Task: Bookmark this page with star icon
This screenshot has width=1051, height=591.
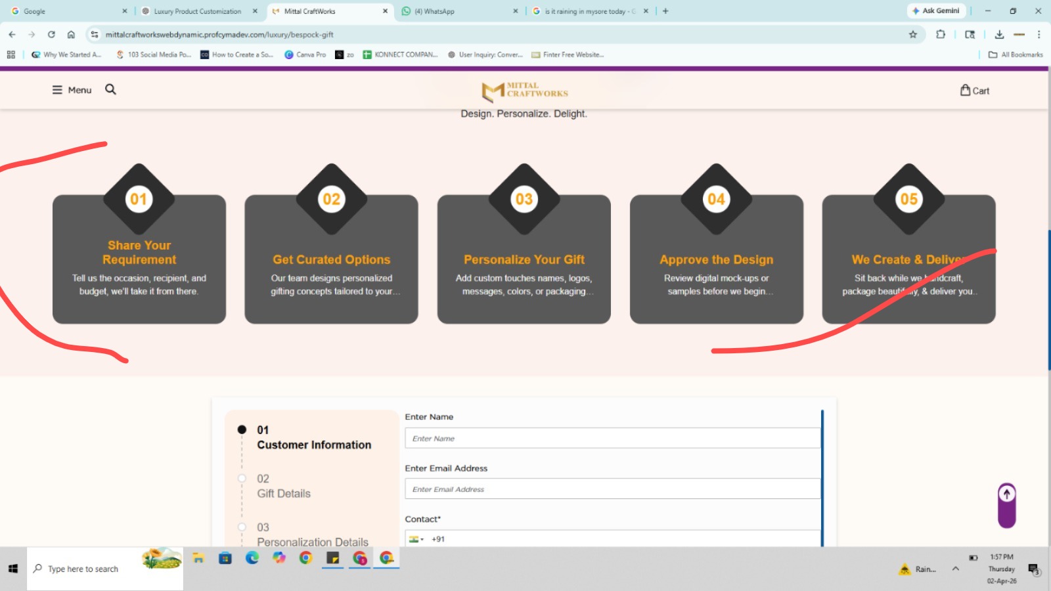Action: pyautogui.click(x=912, y=35)
